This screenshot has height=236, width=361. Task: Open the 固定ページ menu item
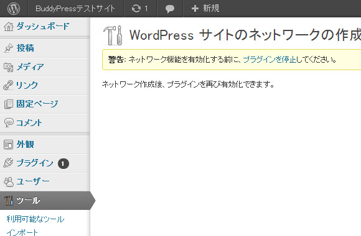point(37,104)
